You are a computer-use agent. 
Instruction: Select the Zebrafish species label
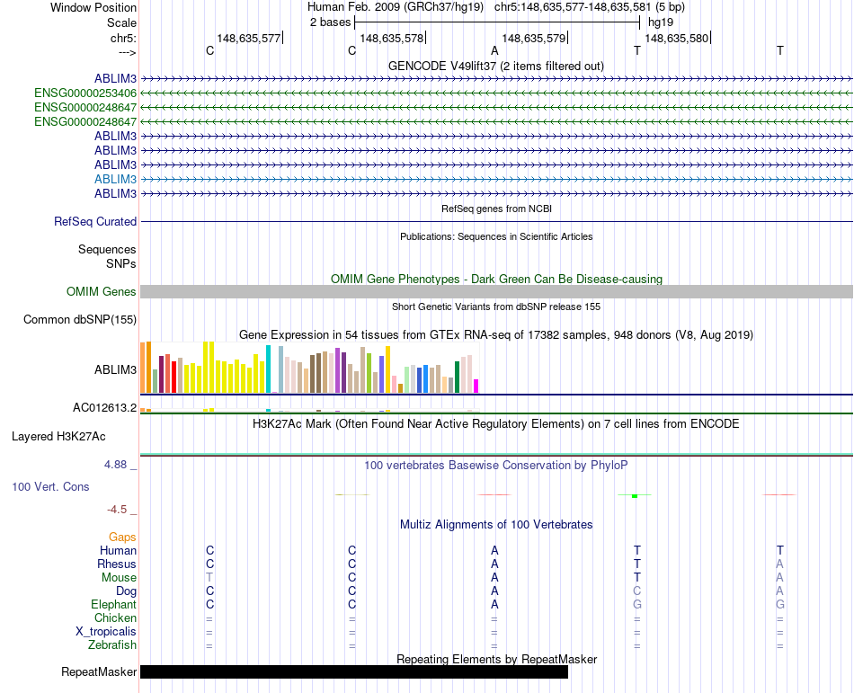tap(112, 645)
